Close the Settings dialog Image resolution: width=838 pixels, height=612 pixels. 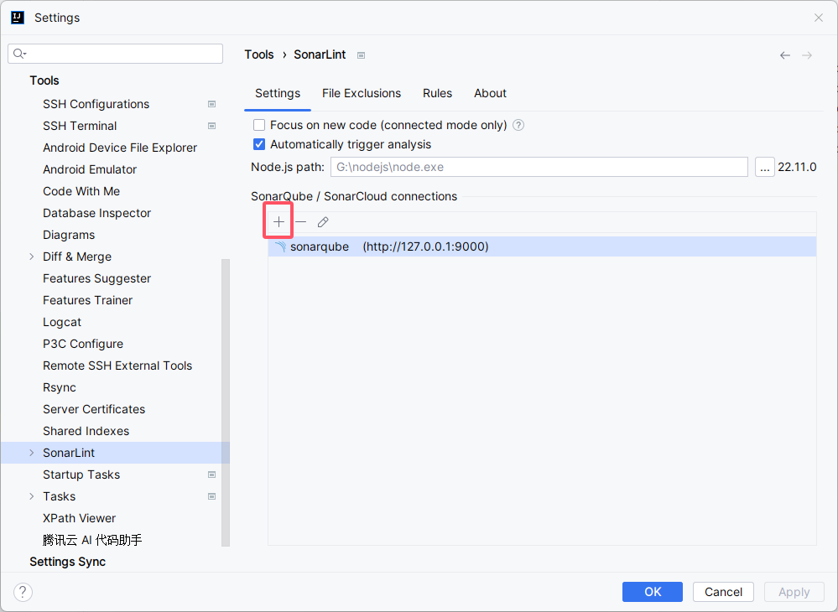coord(818,18)
